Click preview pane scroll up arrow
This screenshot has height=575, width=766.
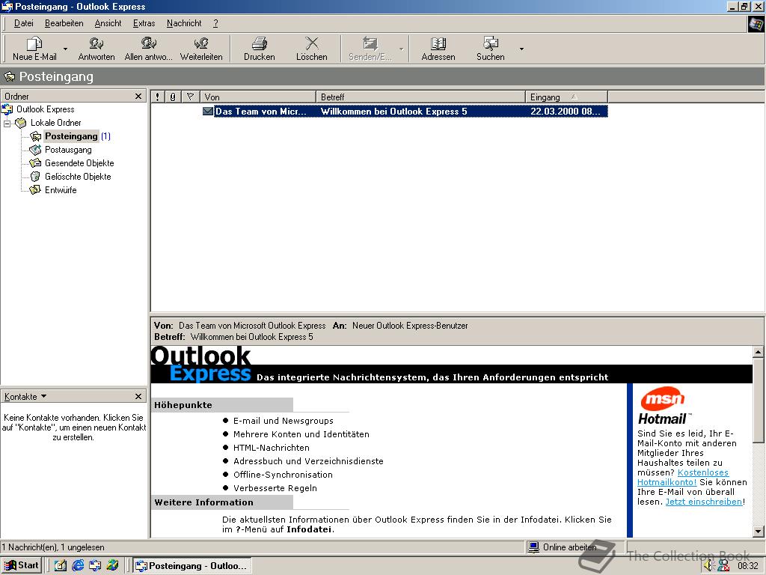coord(758,352)
